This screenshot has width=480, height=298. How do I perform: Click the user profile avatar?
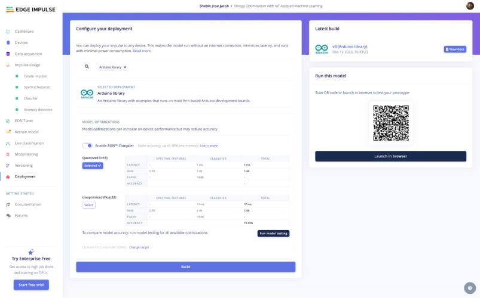click(470, 5)
